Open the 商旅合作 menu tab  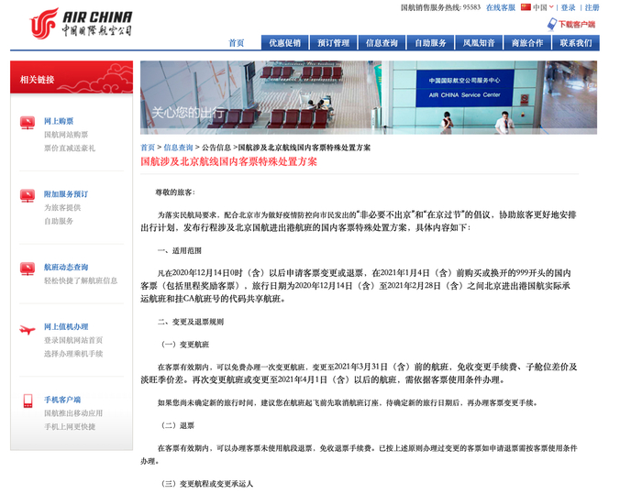[x=527, y=42]
